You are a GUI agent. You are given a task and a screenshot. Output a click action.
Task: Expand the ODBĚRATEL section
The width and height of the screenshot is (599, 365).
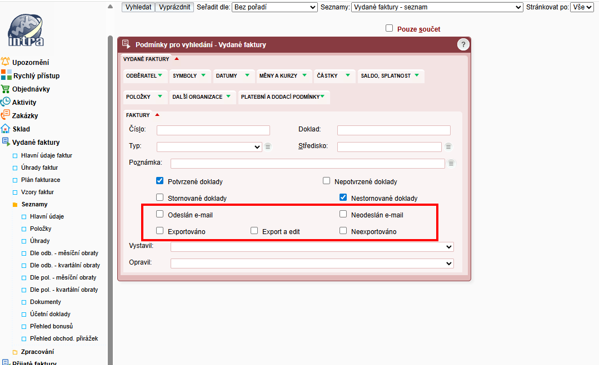(144, 76)
